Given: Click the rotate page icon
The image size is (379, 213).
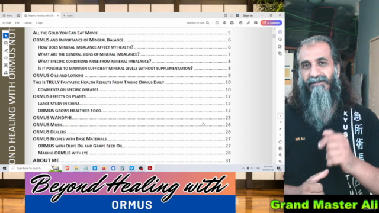Looking at the screenshot, I should (x=280, y=142).
